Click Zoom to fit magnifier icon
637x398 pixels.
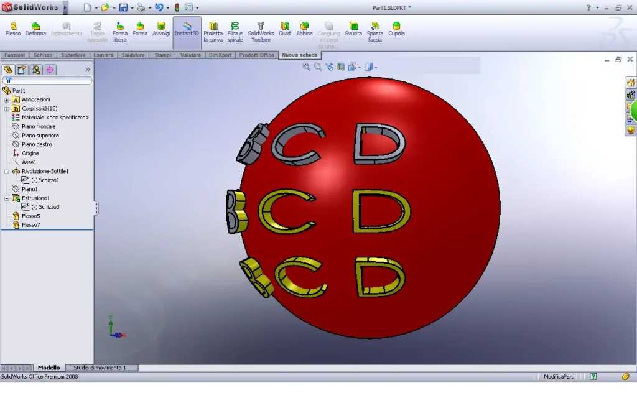coord(306,67)
